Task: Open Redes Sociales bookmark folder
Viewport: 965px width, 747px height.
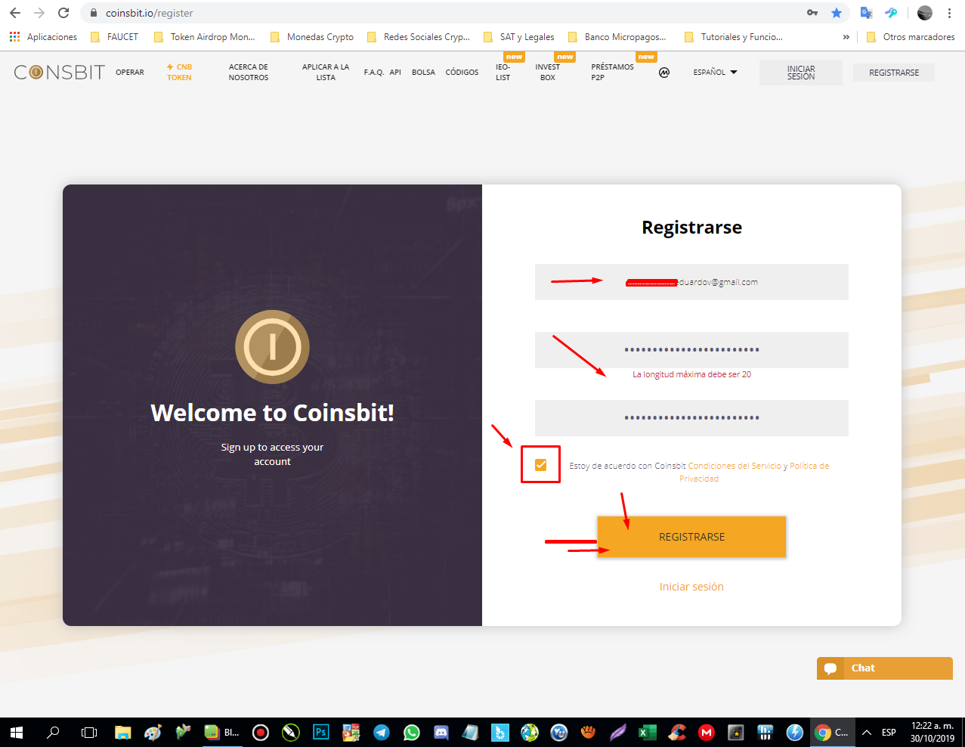Action: coord(418,36)
